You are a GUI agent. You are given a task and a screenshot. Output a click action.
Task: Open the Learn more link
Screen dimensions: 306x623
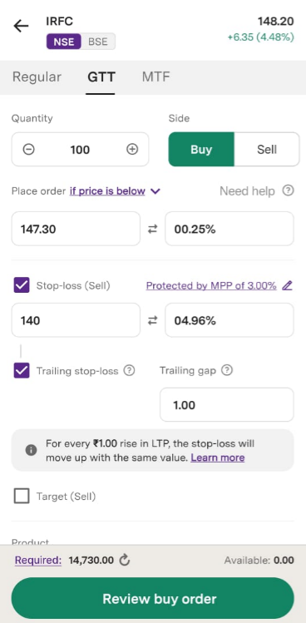tap(217, 457)
